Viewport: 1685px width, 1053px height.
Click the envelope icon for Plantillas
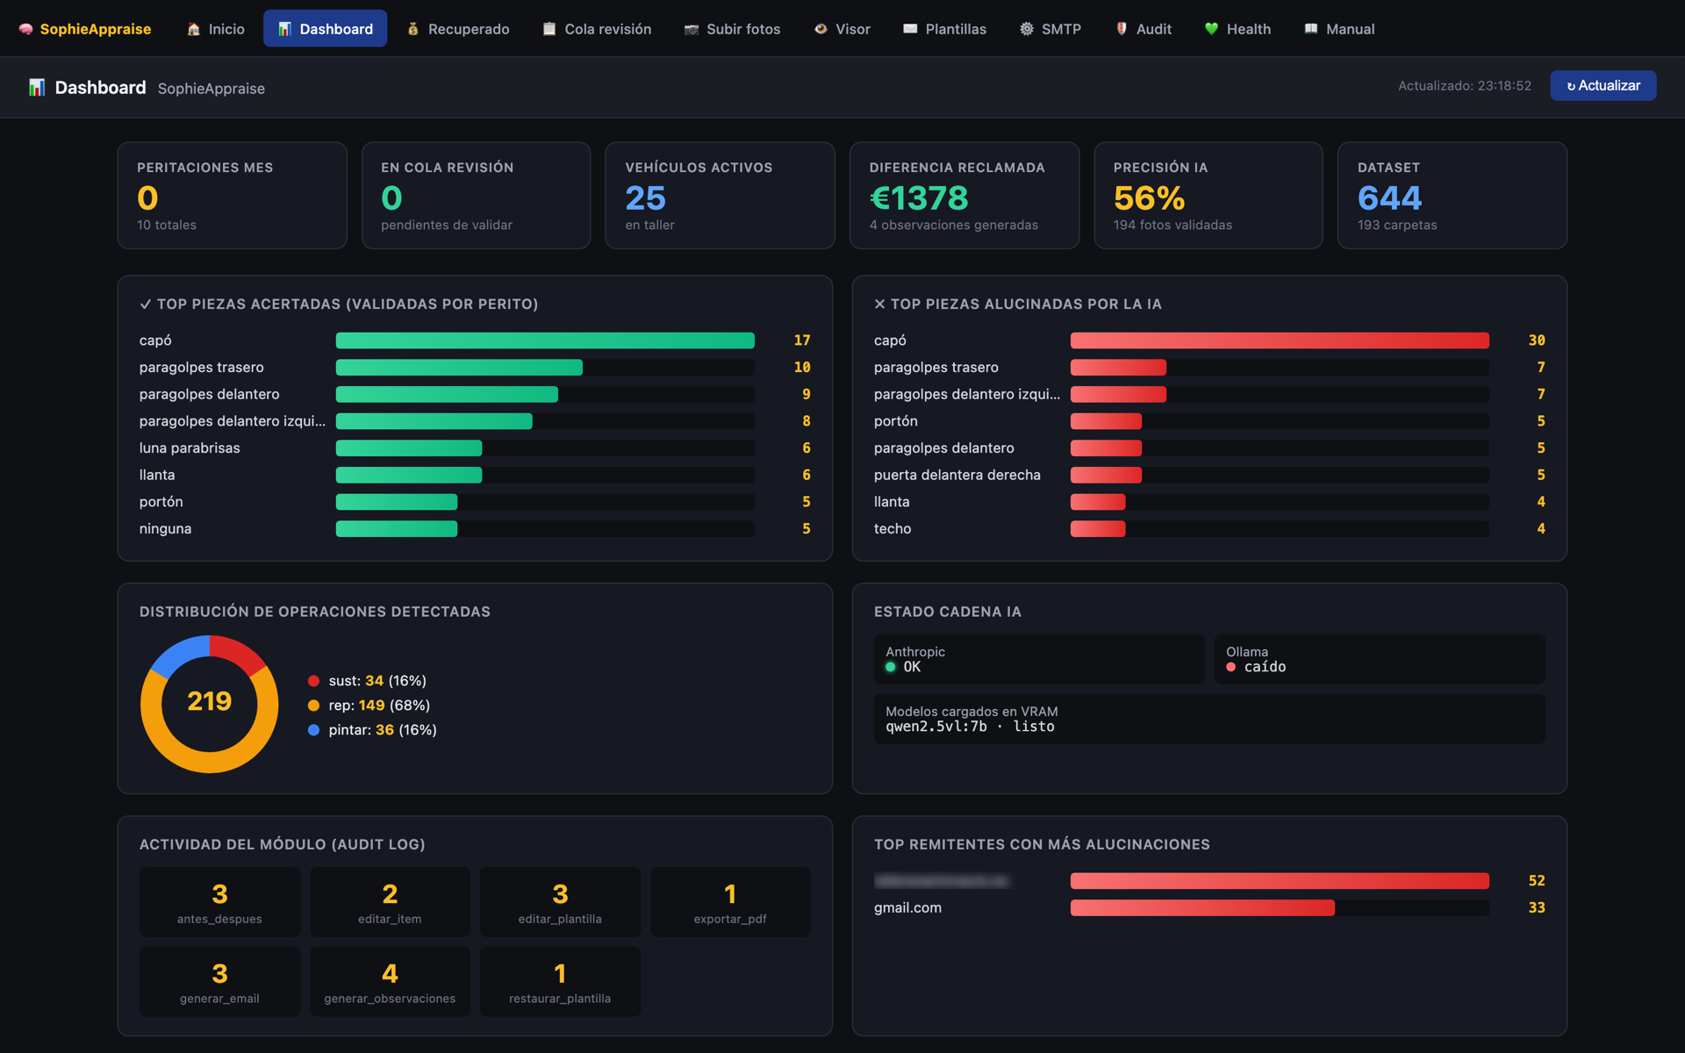coord(910,29)
